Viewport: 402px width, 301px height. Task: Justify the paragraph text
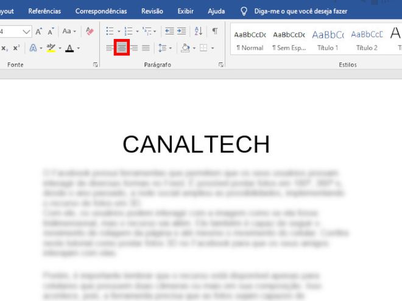(x=146, y=48)
